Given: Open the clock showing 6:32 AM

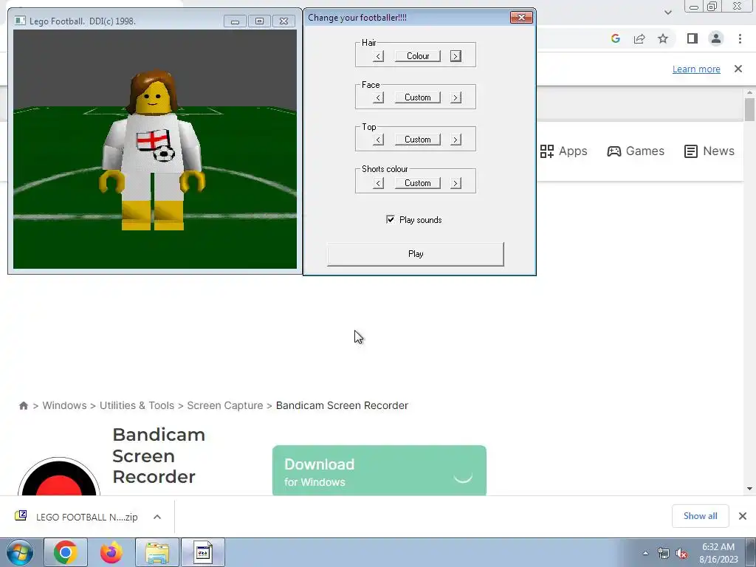Looking at the screenshot, I should click(x=718, y=553).
